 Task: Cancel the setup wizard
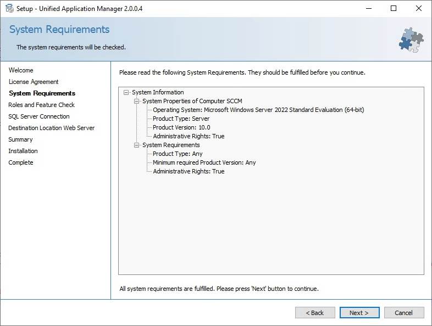point(404,312)
